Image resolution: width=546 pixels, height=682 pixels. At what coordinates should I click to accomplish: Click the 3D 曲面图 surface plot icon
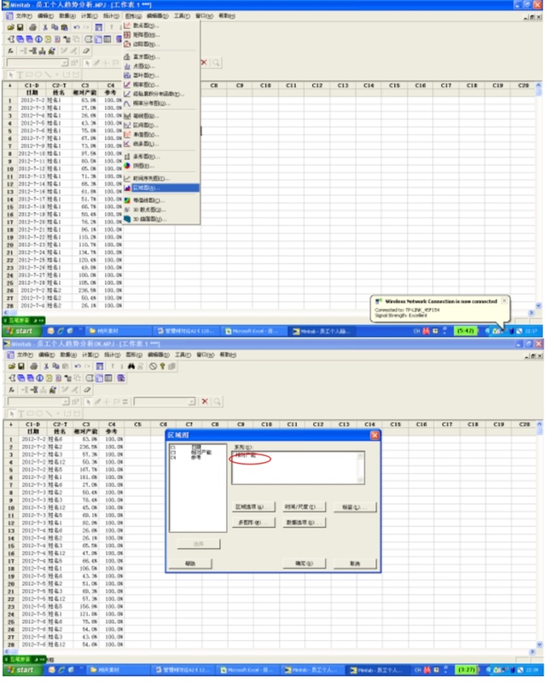click(128, 218)
